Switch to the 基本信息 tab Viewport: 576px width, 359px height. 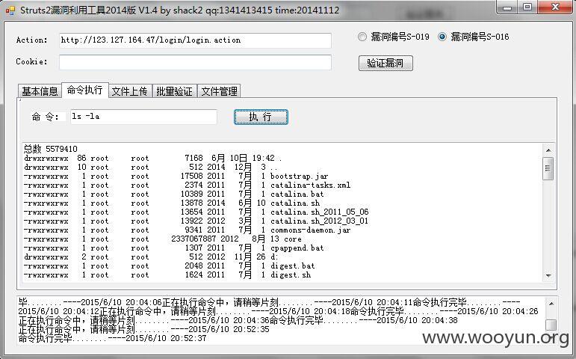click(x=40, y=91)
